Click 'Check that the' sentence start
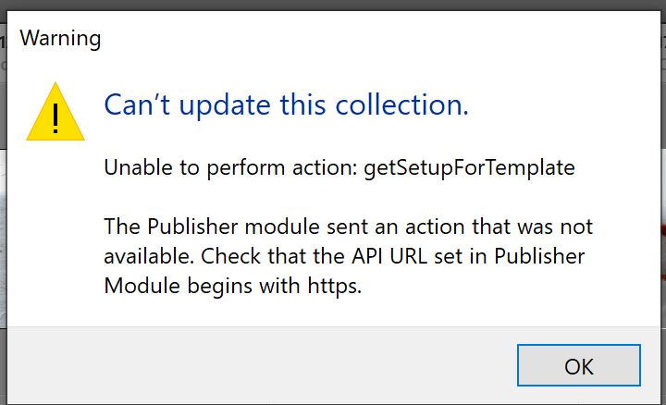Viewport: 666px width, 405px height. pos(270,256)
